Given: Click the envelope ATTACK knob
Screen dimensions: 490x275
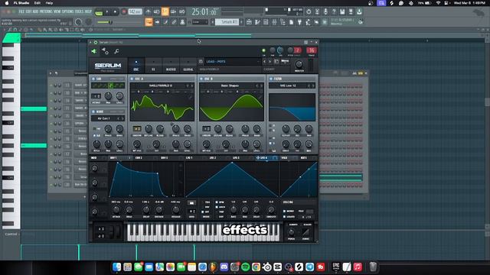Looking at the screenshot, I should (116, 210).
